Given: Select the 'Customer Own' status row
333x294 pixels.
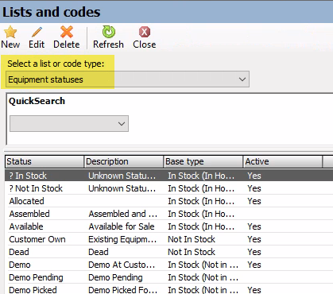Looking at the screenshot, I should click(169, 239).
